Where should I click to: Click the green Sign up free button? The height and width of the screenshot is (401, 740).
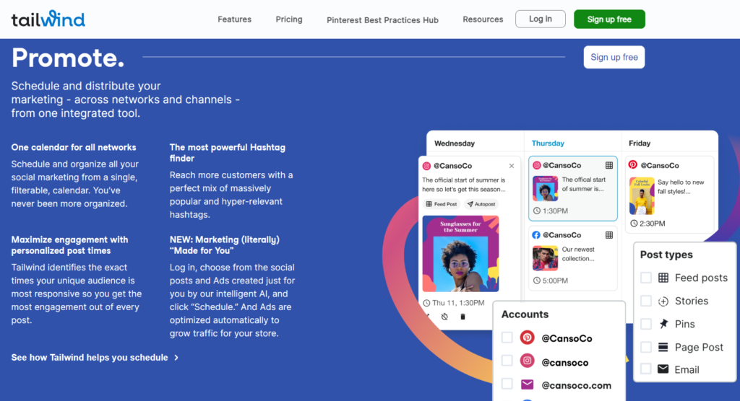point(609,19)
